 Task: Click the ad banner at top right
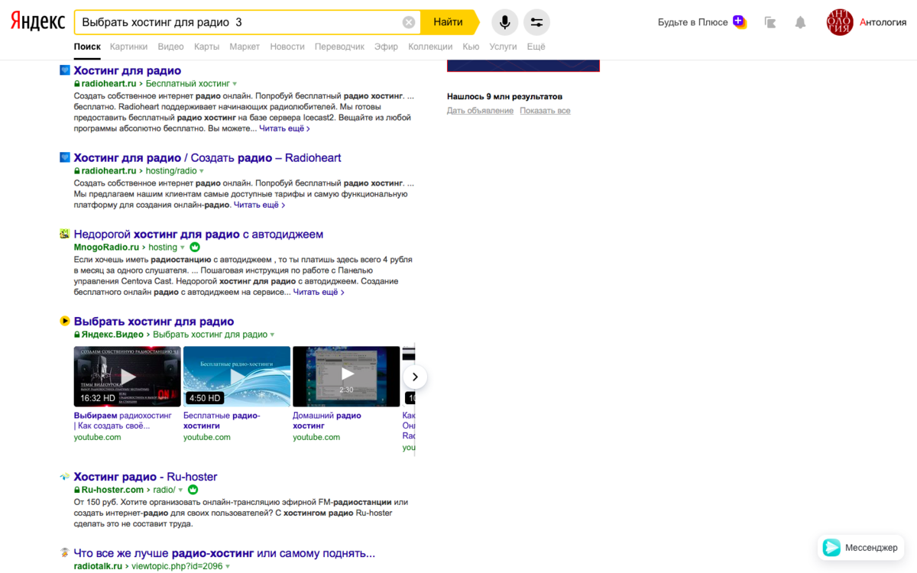[523, 66]
